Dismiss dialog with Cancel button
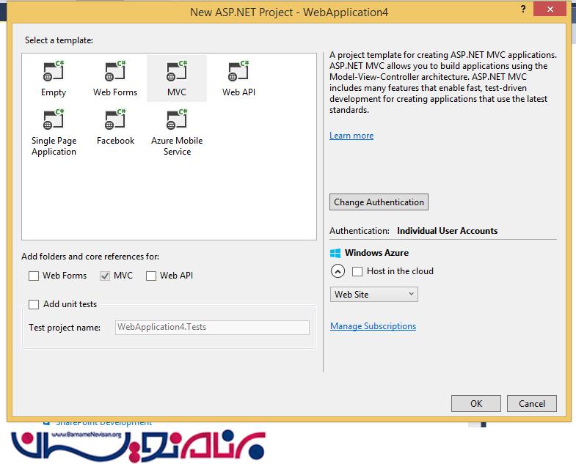 [531, 404]
